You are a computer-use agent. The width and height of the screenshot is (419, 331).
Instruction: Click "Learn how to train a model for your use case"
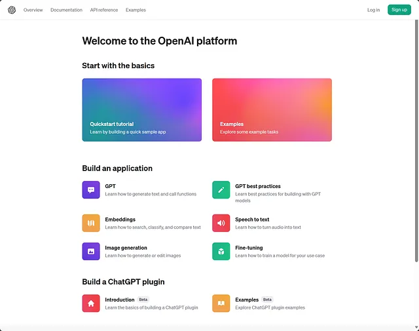click(x=280, y=256)
